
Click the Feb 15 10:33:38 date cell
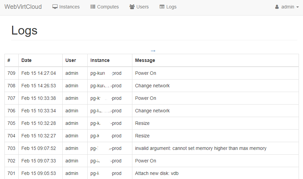coord(39,98)
